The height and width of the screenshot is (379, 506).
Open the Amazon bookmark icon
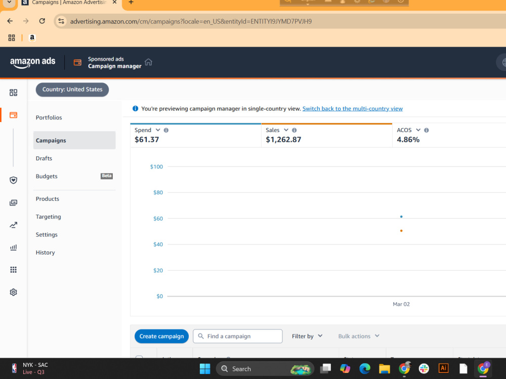click(32, 38)
